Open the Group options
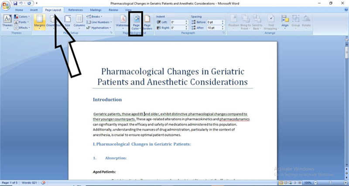The image size is (349, 186). pyautogui.click(x=296, y=22)
